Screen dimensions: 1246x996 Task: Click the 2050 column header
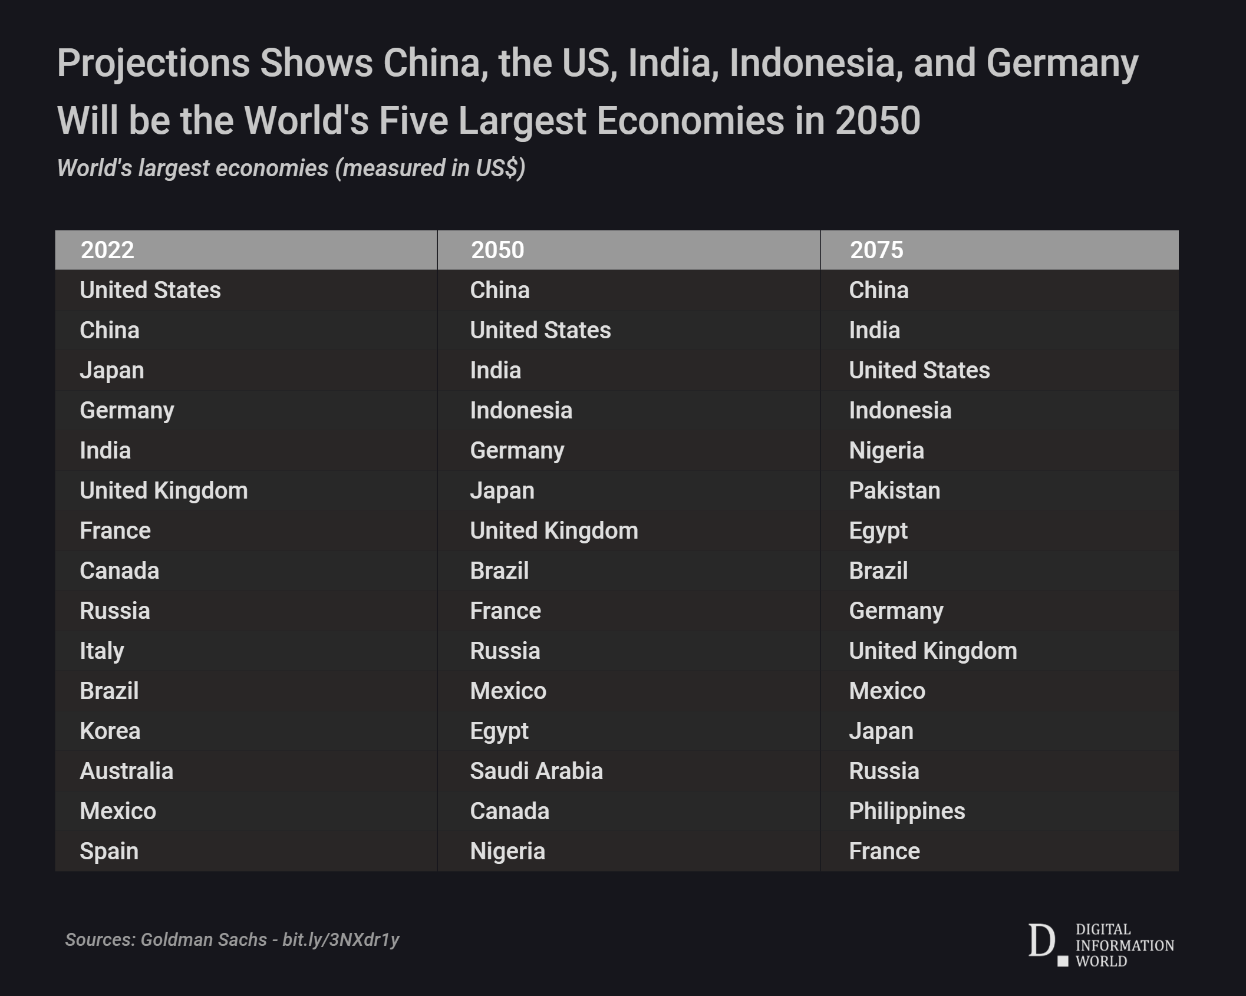(497, 250)
